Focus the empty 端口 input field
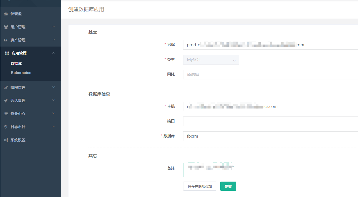Screen dimensions: 358x197 click(270, 121)
